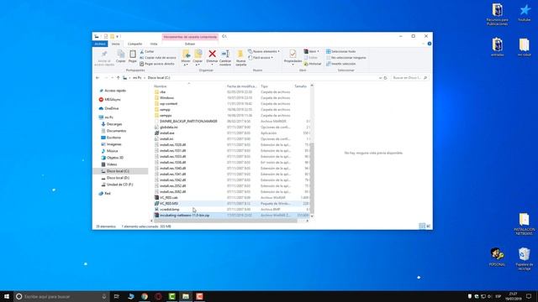Click mi Pc in the address breadcrumb
538x302 pixels.
137,78
